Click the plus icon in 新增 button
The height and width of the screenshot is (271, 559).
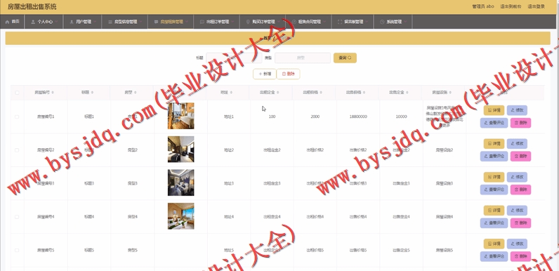click(261, 74)
